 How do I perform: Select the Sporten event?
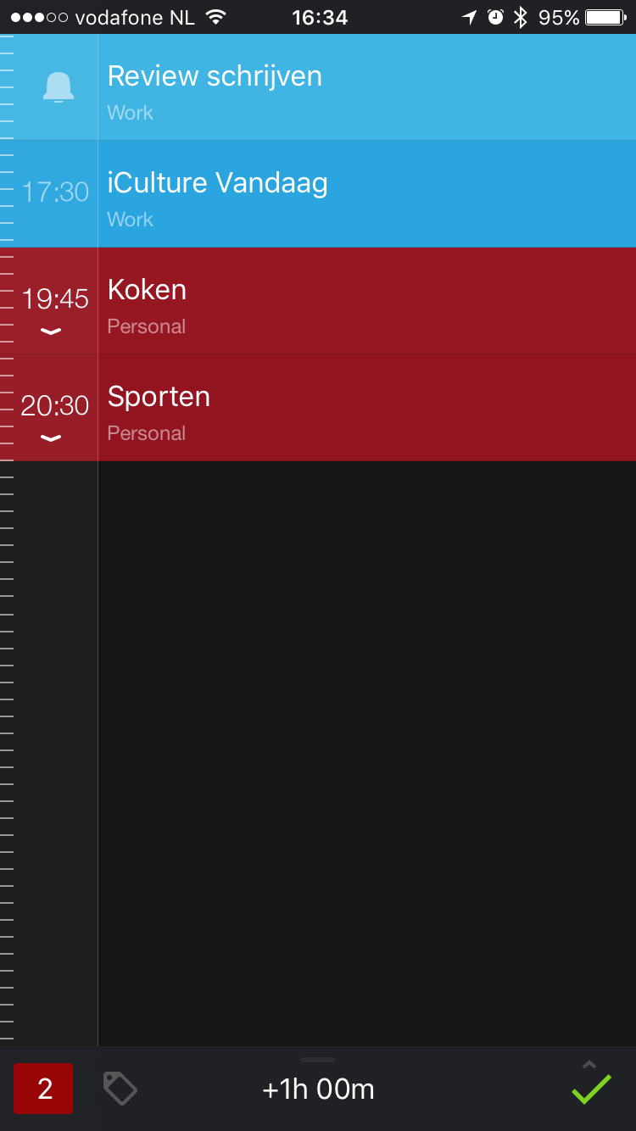click(366, 408)
